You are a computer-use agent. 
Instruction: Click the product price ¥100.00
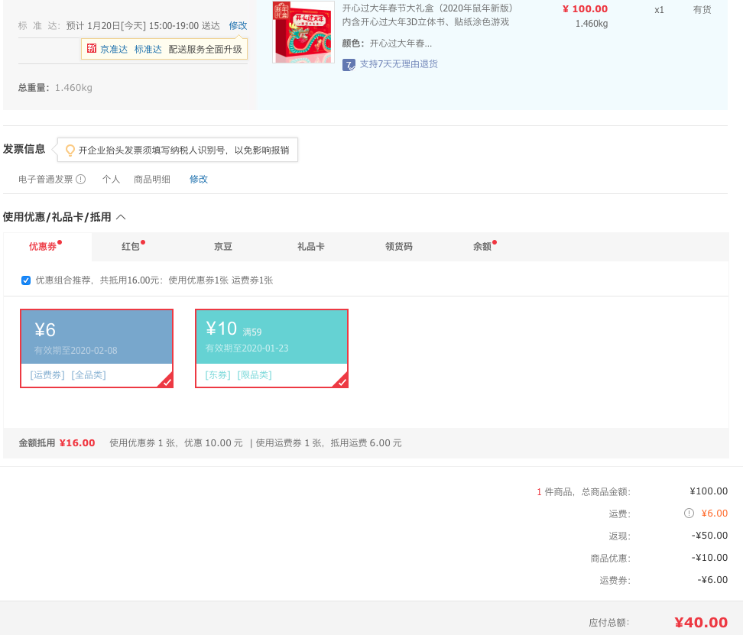(x=585, y=9)
